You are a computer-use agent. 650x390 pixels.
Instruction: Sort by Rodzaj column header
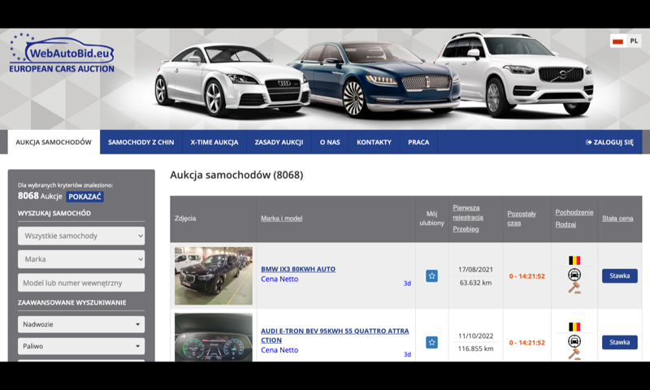tap(565, 224)
